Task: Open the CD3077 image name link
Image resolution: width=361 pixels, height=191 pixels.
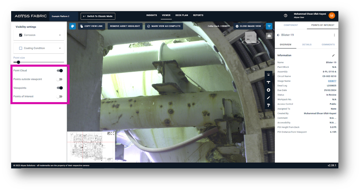Action: 332,81
